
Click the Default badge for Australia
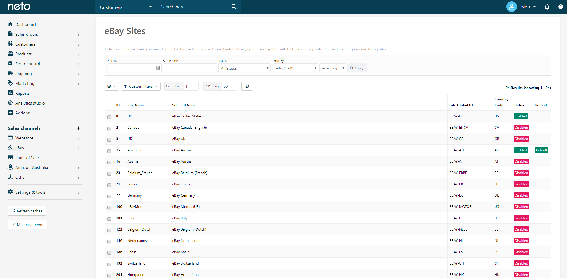tap(541, 150)
